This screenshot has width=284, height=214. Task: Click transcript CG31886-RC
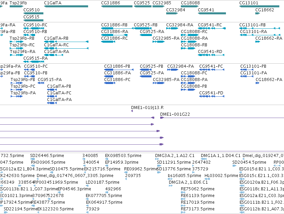108,42
